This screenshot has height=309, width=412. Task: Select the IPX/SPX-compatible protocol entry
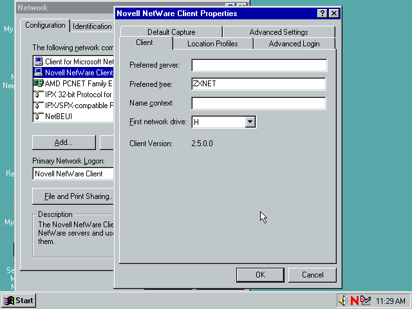[x=73, y=106]
